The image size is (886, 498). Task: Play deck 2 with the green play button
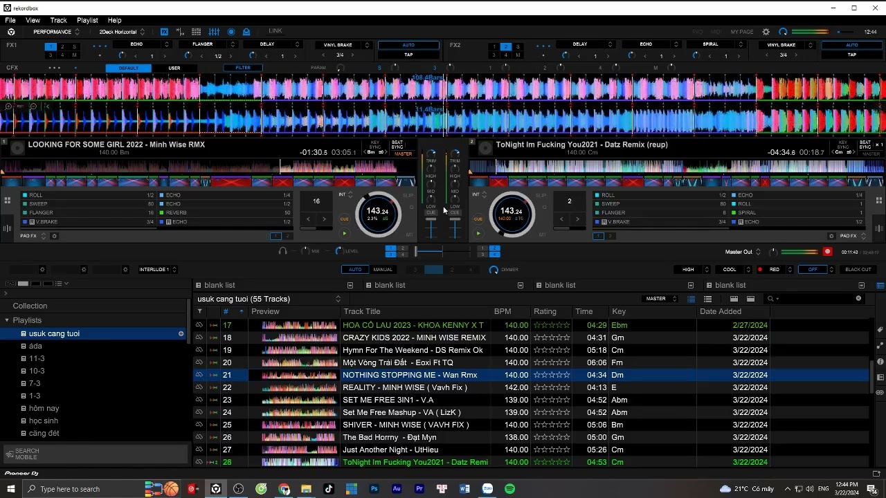coord(478,234)
